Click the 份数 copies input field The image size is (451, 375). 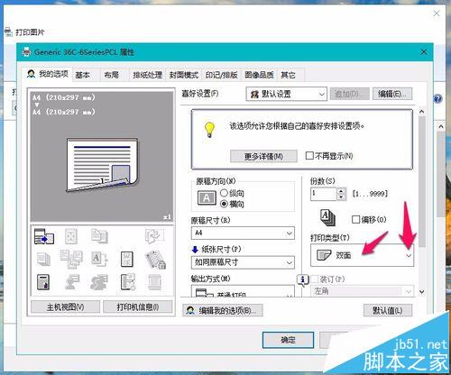point(324,194)
